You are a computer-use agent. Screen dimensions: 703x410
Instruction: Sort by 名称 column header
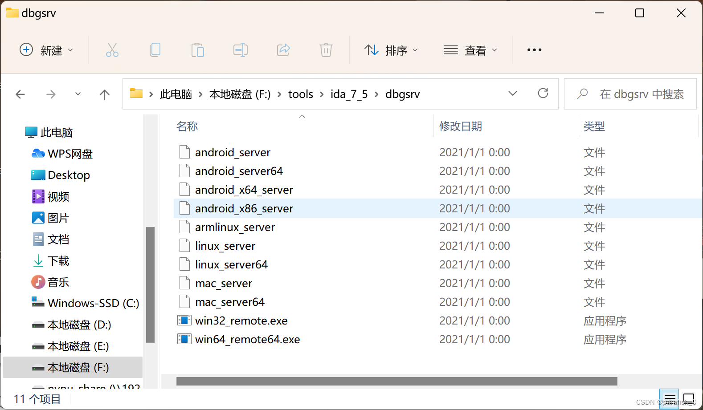[x=187, y=126]
